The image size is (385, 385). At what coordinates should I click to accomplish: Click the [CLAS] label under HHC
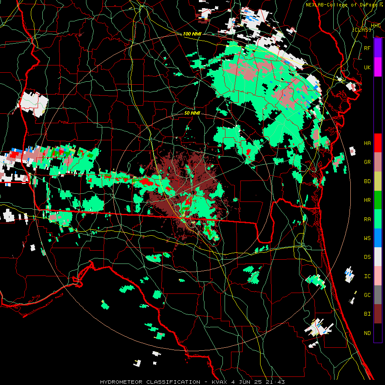click(x=361, y=30)
